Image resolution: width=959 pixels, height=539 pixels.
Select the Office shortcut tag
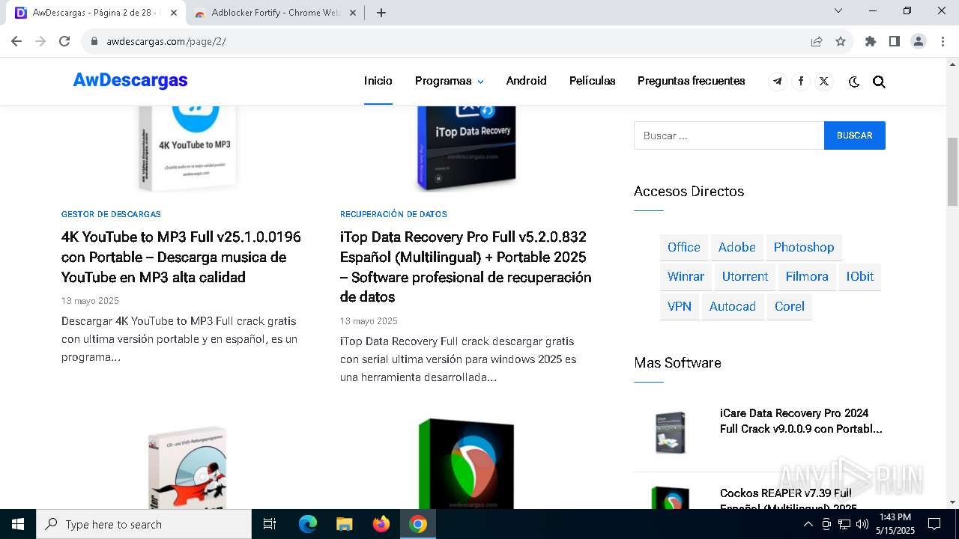click(x=684, y=247)
